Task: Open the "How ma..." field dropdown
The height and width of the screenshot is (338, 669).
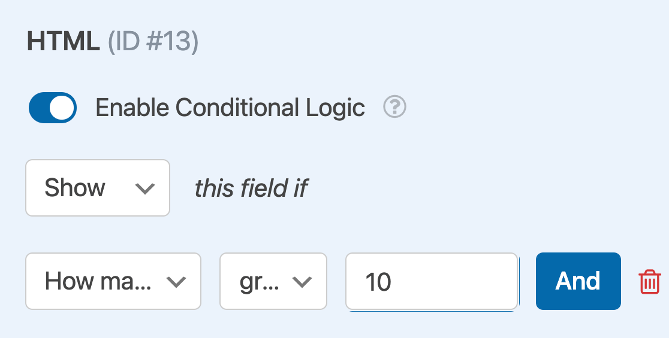Action: click(113, 281)
